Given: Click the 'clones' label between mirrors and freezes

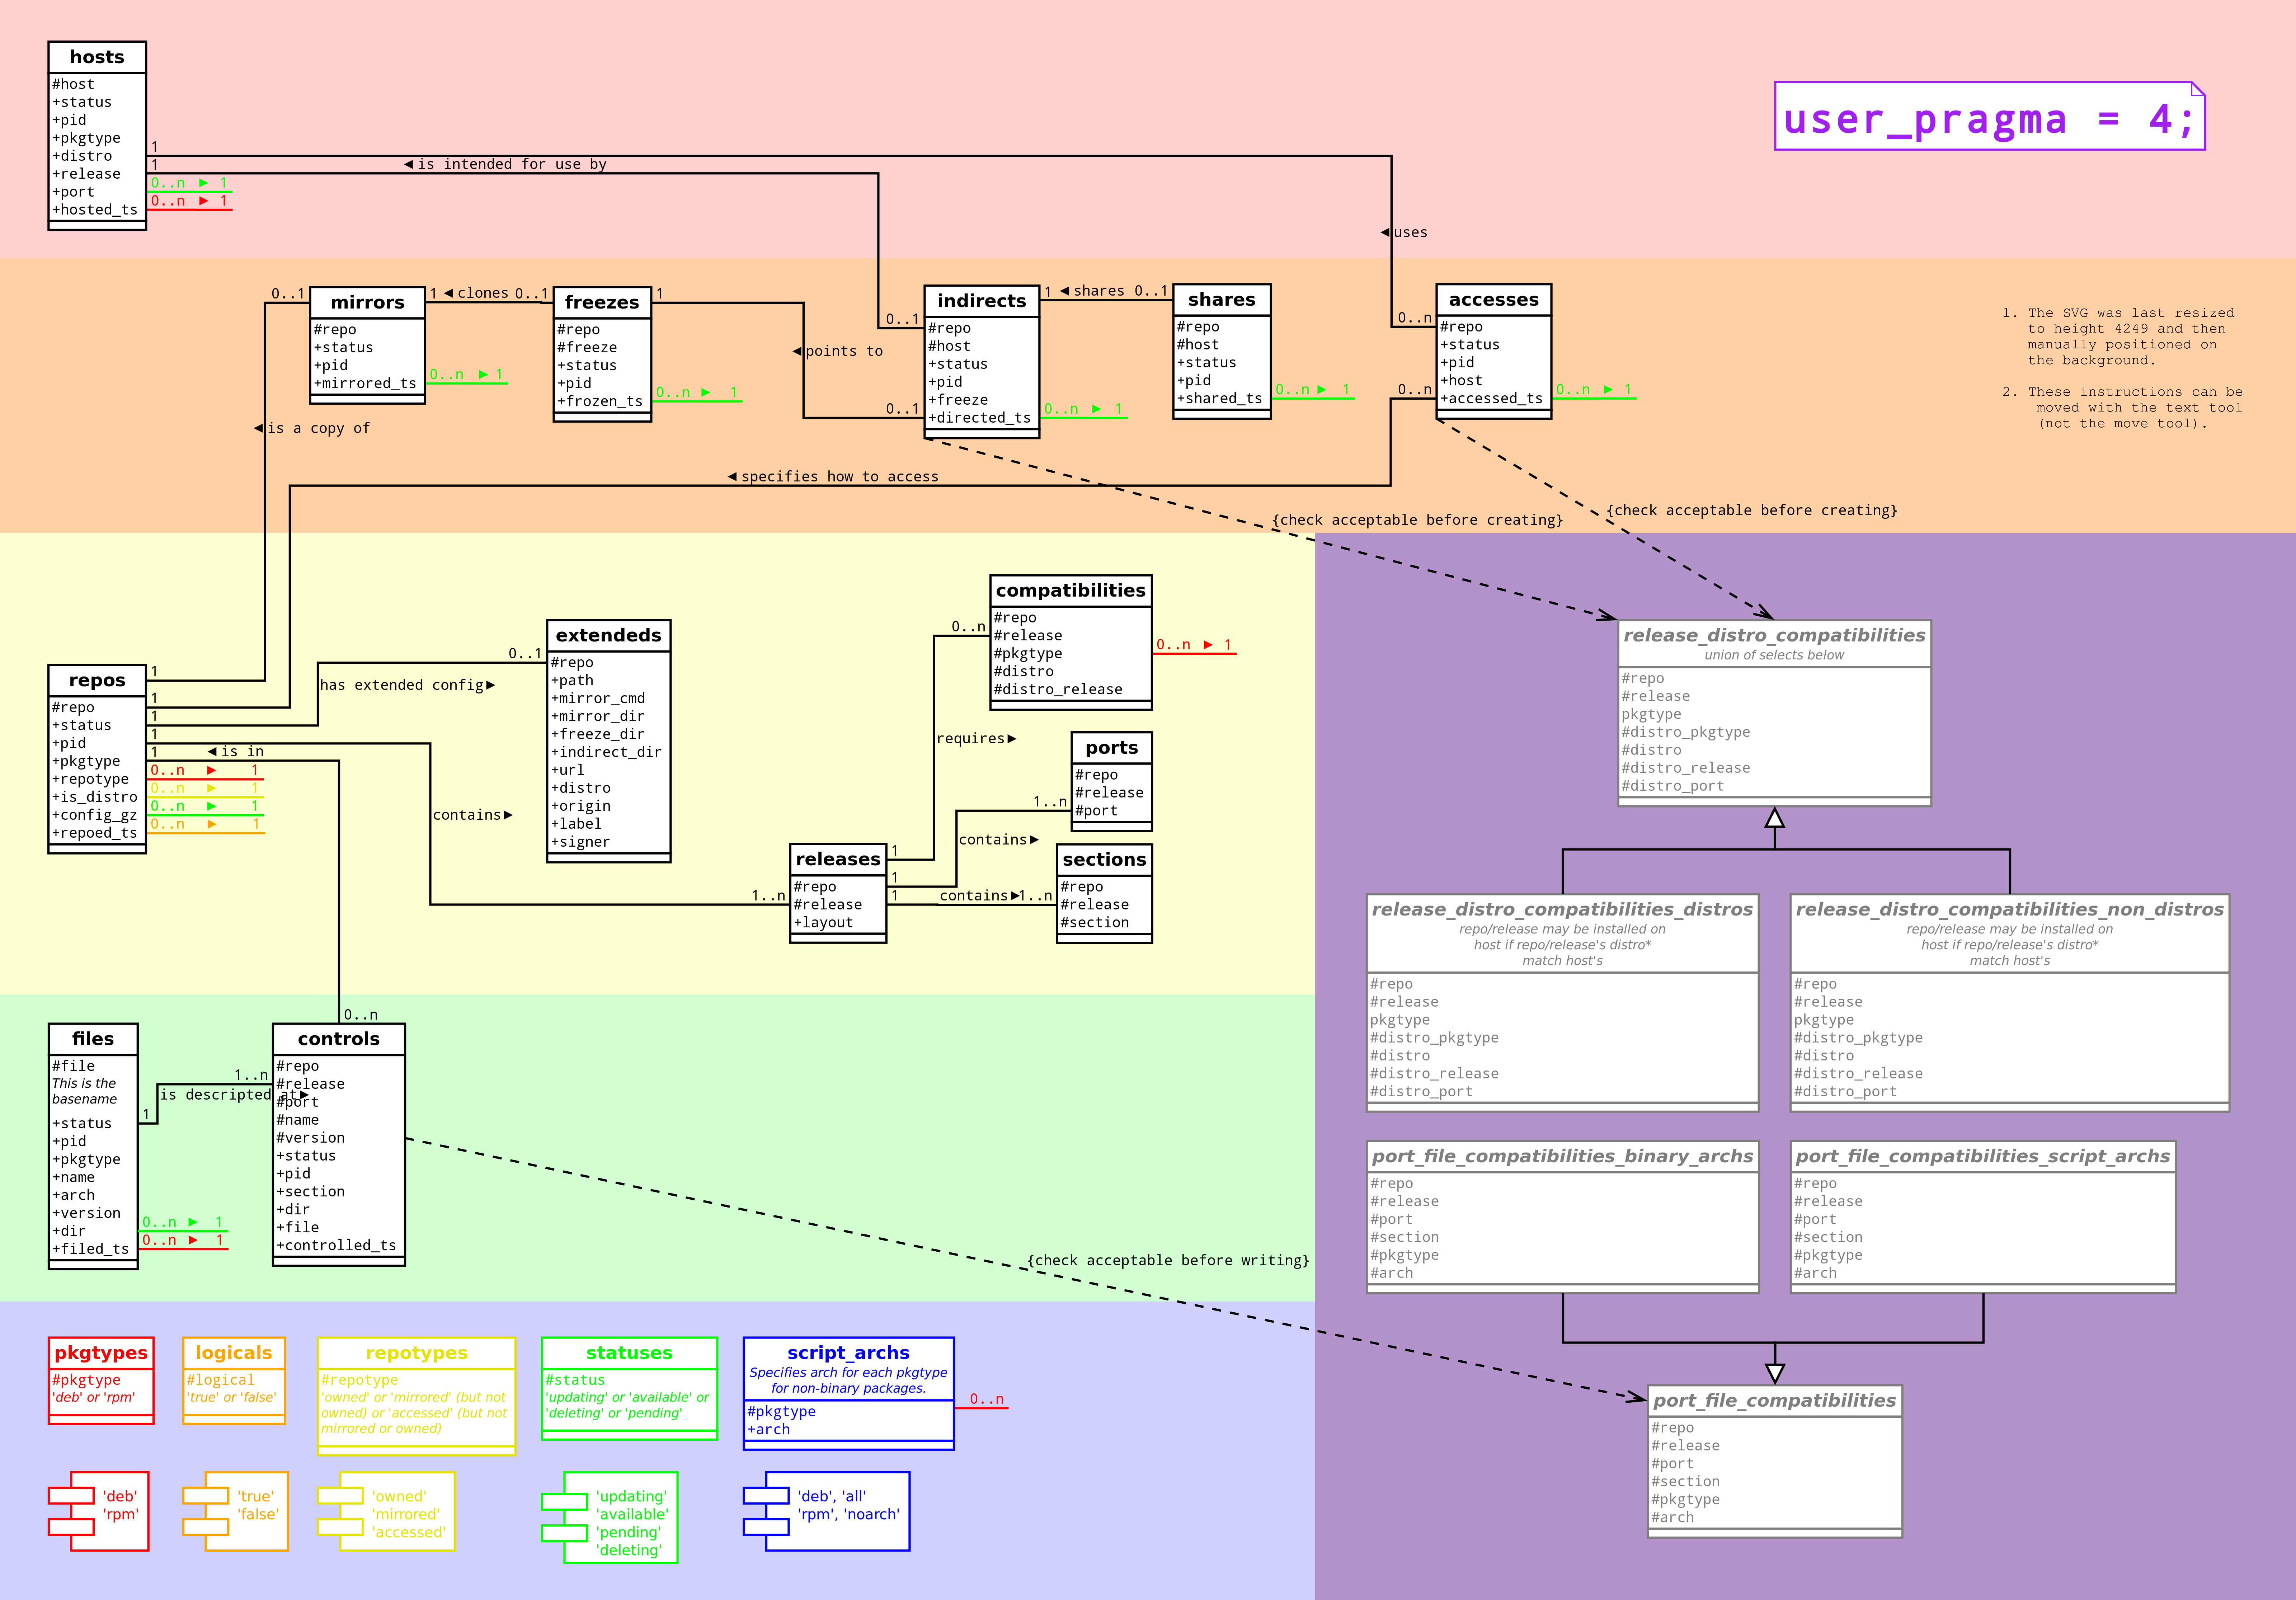Looking at the screenshot, I should (483, 293).
